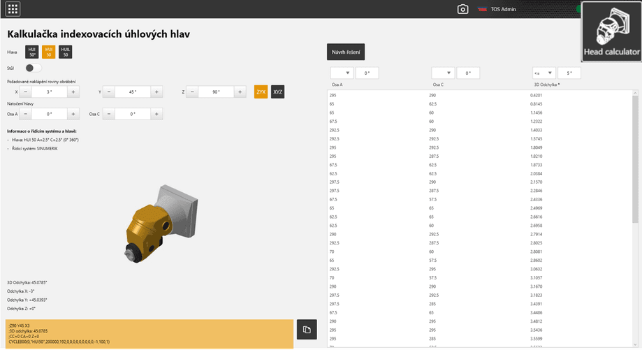Increase the X tilt angle with plus

pyautogui.click(x=73, y=92)
